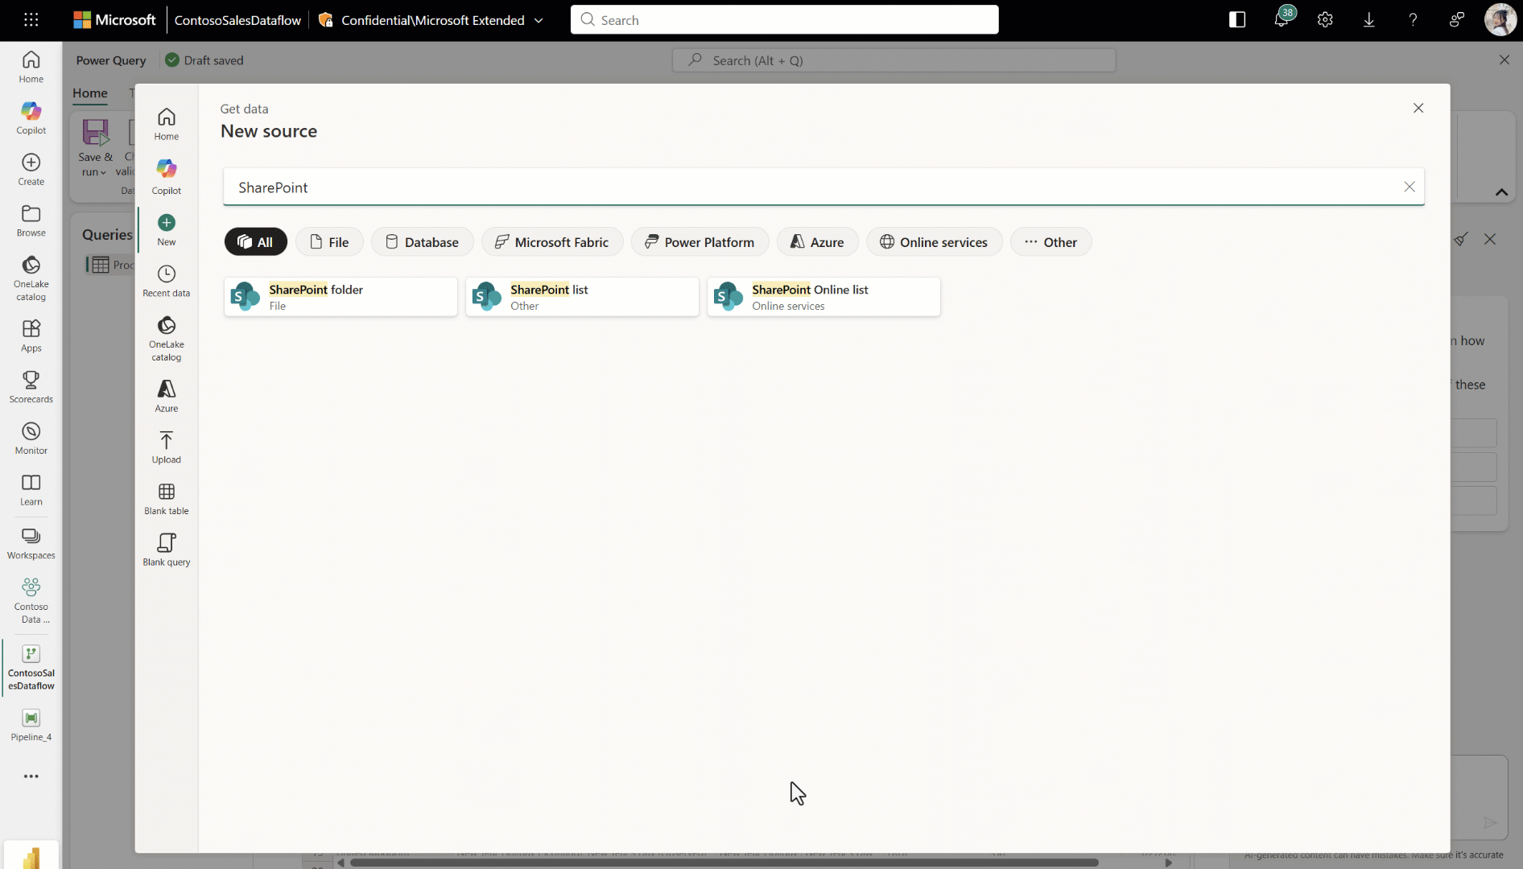Filter sources by Microsoft Fabric
Screen dimensions: 1523x869
(551, 242)
